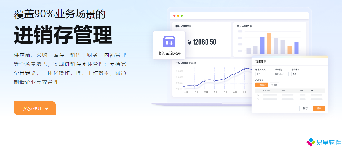Click the 七月 axis label on the line chart
Image resolution: width=342 pixels, height=148 pixels.
coord(244,92)
